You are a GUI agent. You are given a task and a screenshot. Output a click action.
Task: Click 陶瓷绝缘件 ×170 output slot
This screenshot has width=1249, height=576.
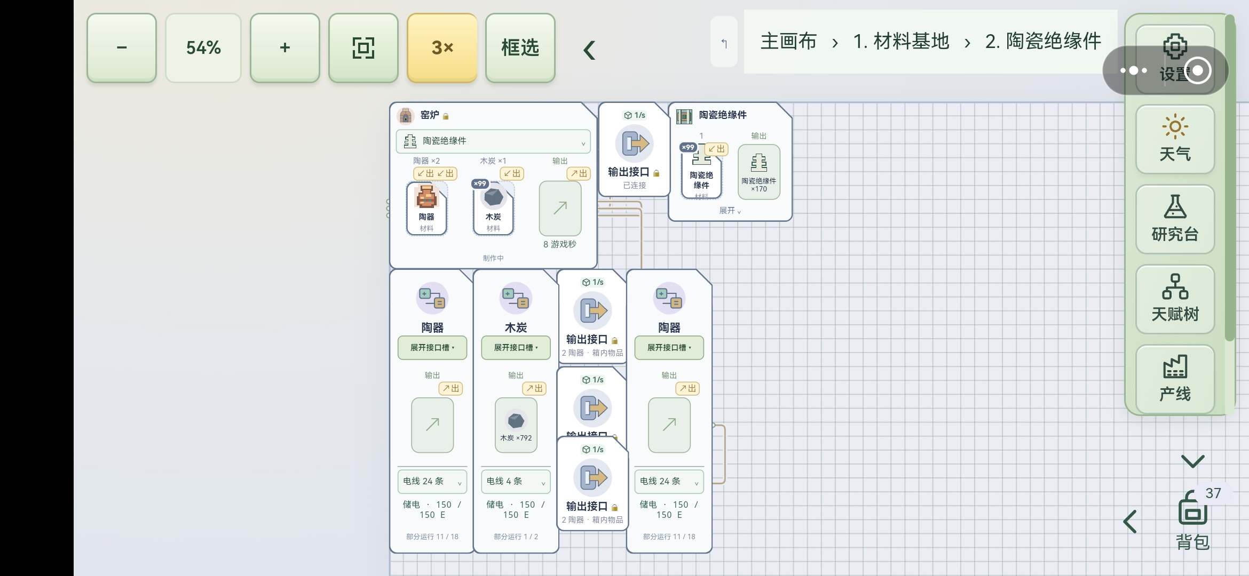758,172
